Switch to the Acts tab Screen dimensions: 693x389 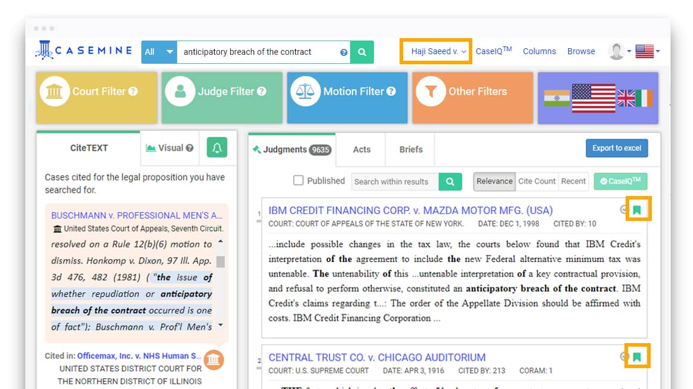click(361, 150)
